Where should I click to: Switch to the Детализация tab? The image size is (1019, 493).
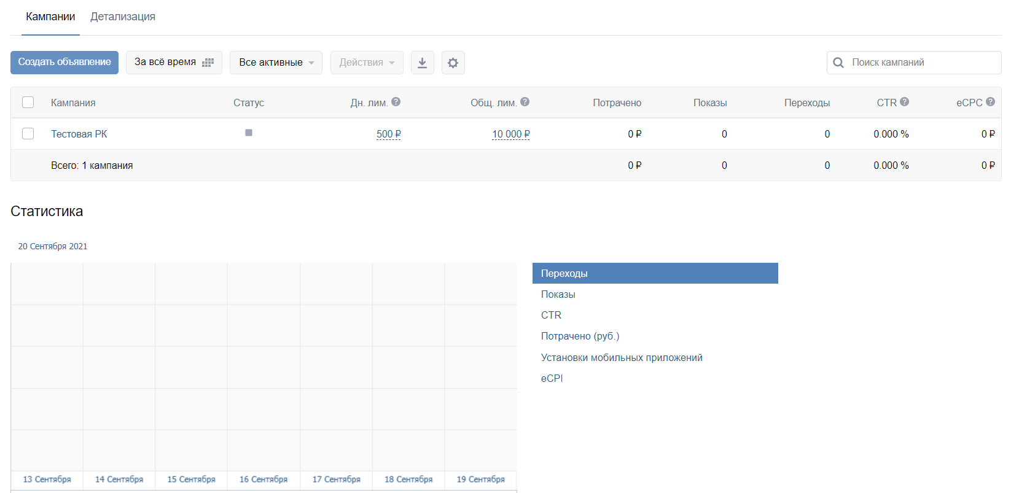(x=123, y=17)
